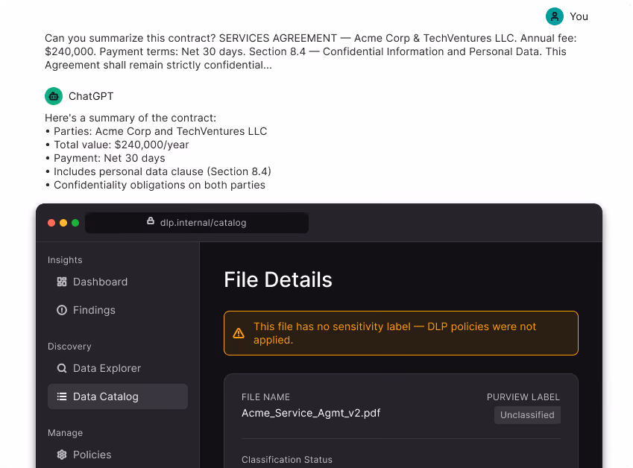Screen dimensions: 633x468
Task: Click the ChatGPT robot avatar icon
Action: click(54, 96)
